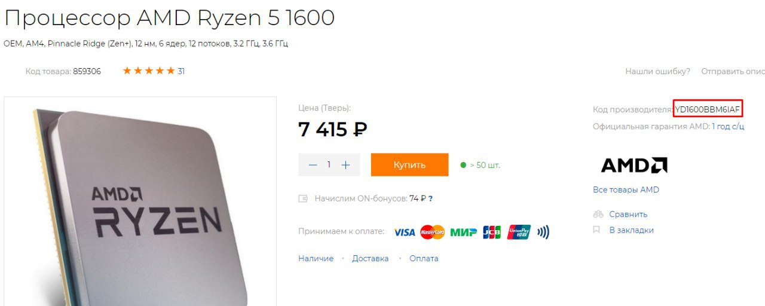
Task: Click the MasterCard payment icon
Action: click(x=432, y=232)
